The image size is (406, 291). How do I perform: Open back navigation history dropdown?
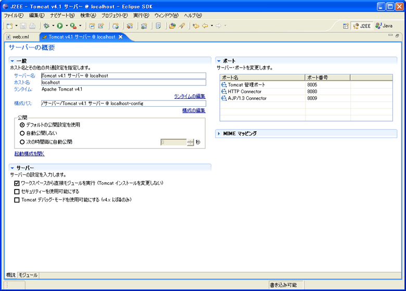coord(212,26)
